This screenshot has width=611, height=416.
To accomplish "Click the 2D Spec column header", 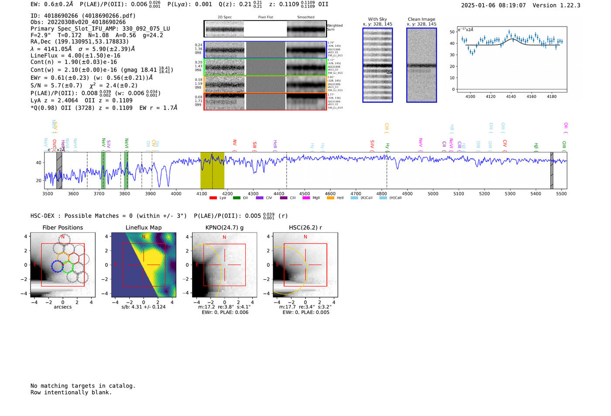I will (225, 17).
